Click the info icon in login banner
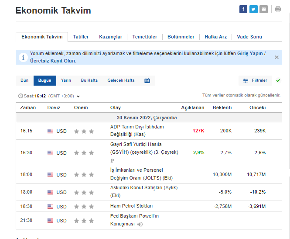 (x=23, y=57)
